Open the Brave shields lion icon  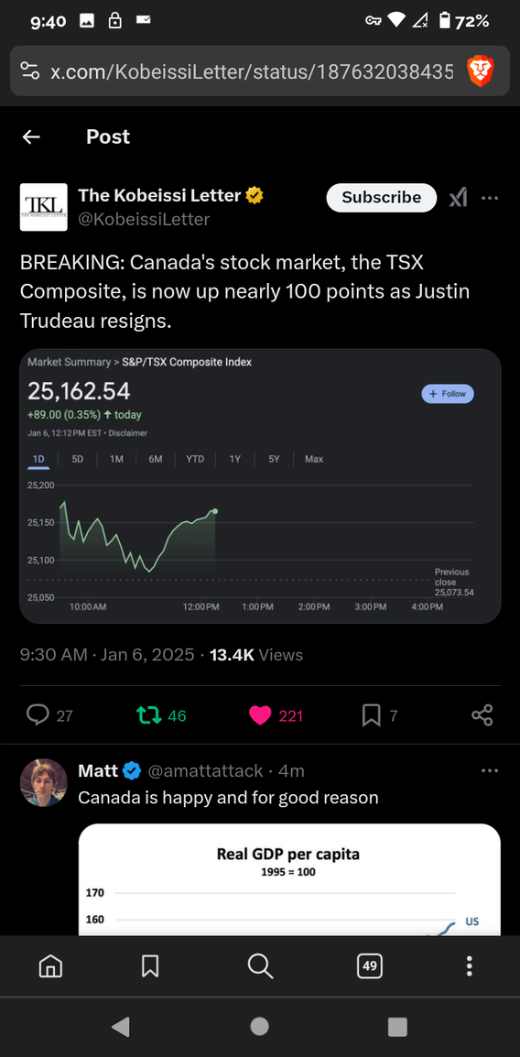click(x=481, y=71)
